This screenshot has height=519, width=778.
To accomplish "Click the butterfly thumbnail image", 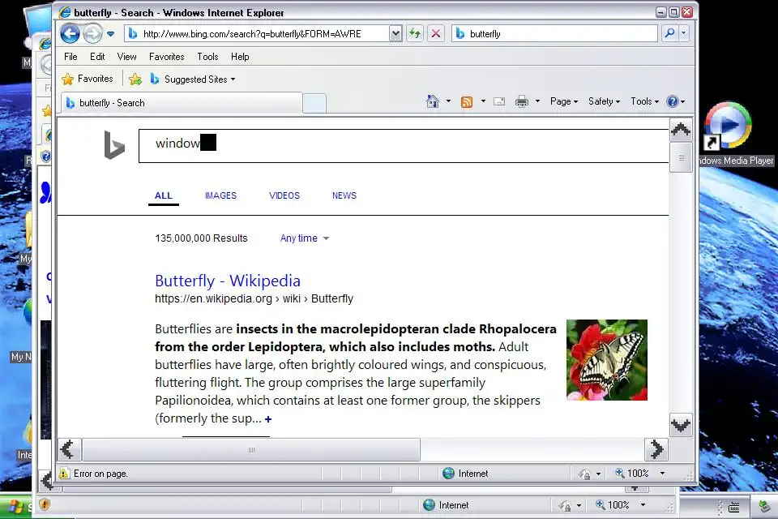I will tap(607, 360).
